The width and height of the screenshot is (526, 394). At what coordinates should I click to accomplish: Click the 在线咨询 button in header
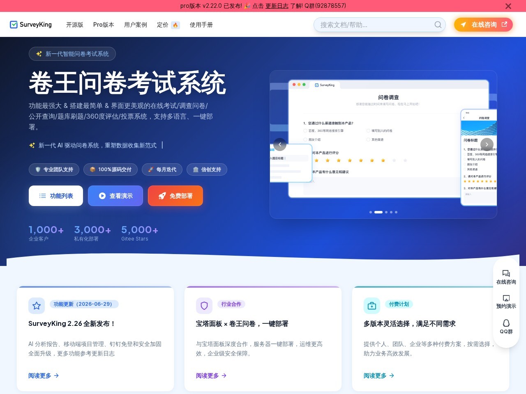point(483,25)
